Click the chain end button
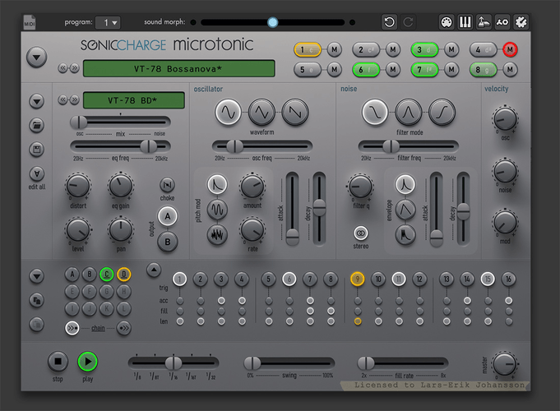 (124, 328)
